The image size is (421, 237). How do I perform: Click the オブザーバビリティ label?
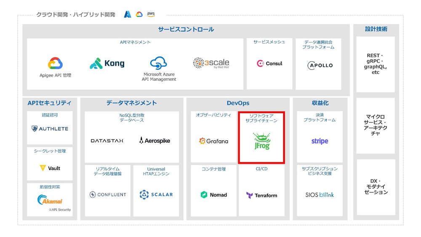[213, 115]
